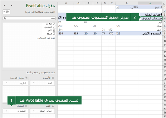Select column A header
166x118 pixels.
click(x=150, y=3)
